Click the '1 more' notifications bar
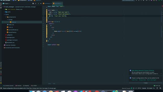Screen dimensions: 163x92 click(x=145, y=83)
